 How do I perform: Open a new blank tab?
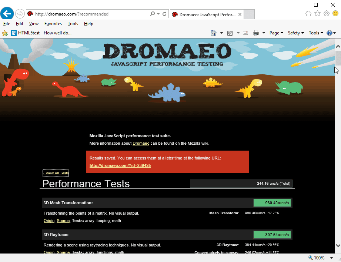tap(249, 14)
